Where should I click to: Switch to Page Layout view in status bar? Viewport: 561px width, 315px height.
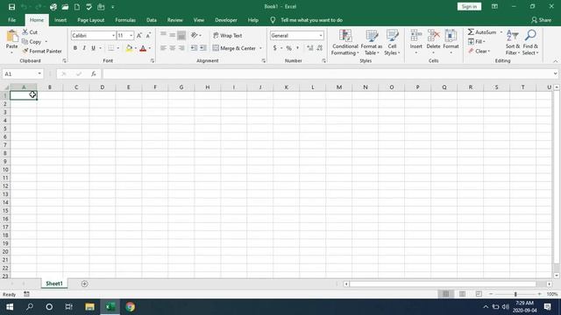tap(462, 294)
